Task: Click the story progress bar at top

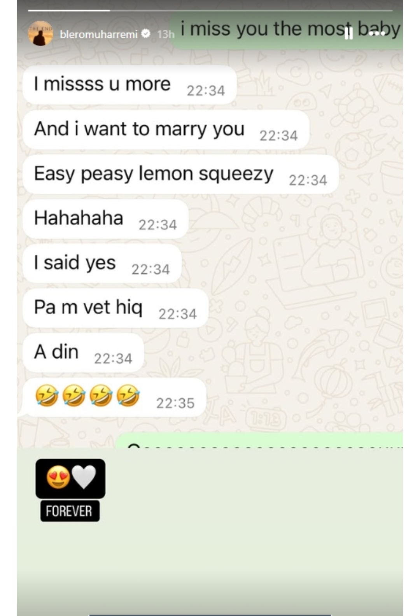Action: 210,10
